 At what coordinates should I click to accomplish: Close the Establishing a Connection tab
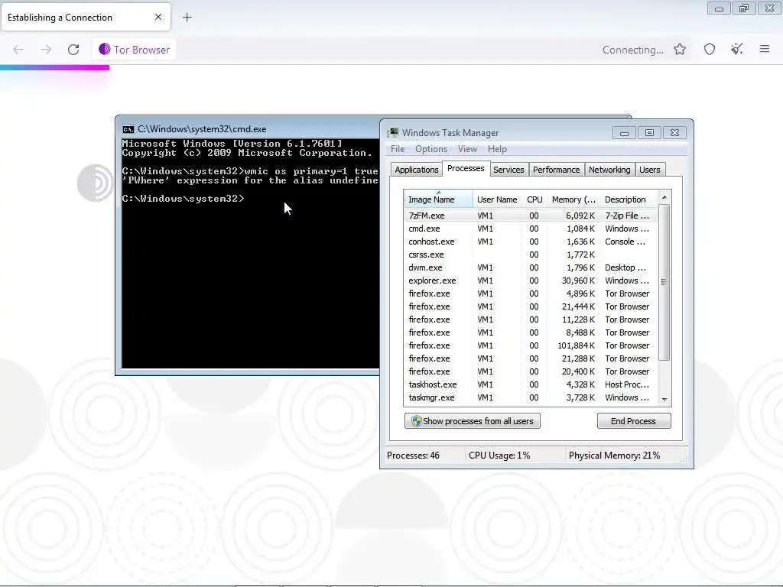click(158, 17)
